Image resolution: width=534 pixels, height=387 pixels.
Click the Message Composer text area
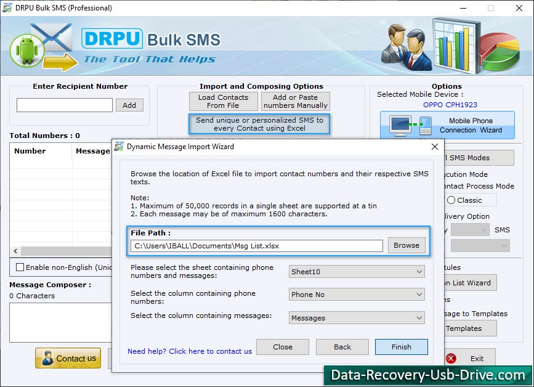(60, 322)
